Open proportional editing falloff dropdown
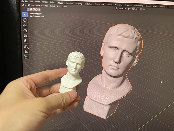The image size is (174, 131). pyautogui.click(x=144, y=9)
